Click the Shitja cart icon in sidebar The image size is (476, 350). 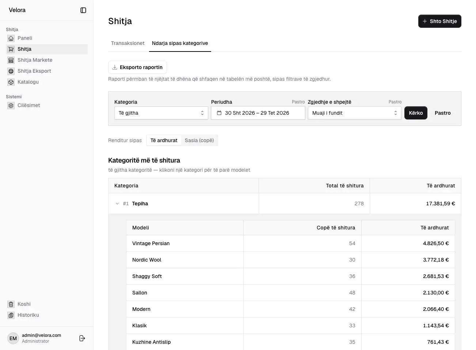11,49
